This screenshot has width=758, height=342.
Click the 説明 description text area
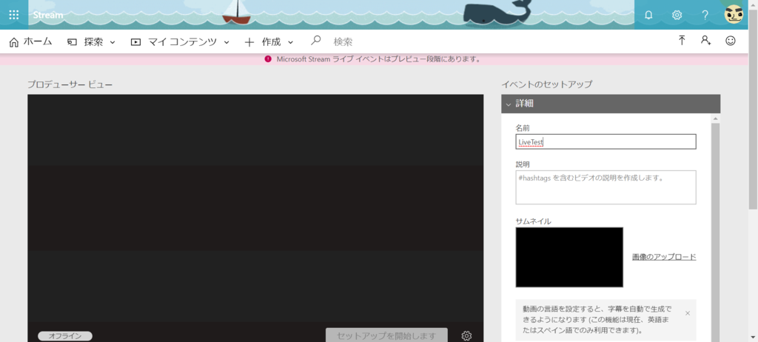point(606,187)
